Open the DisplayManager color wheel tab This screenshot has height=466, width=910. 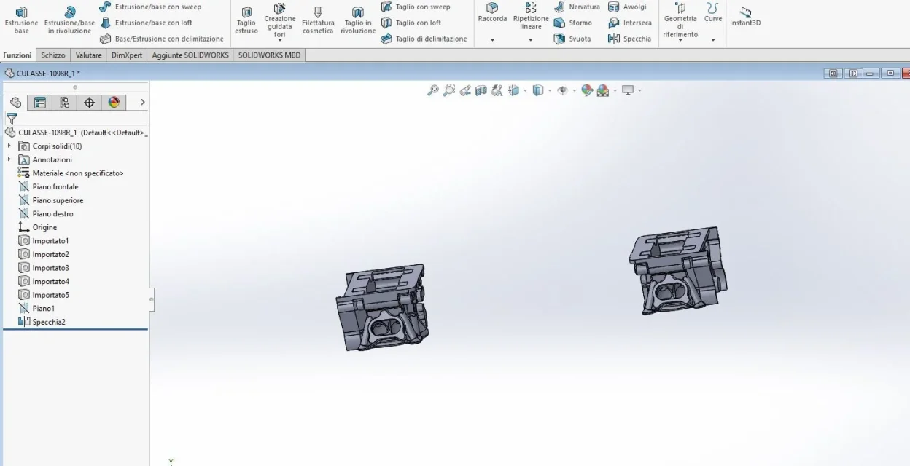point(114,103)
